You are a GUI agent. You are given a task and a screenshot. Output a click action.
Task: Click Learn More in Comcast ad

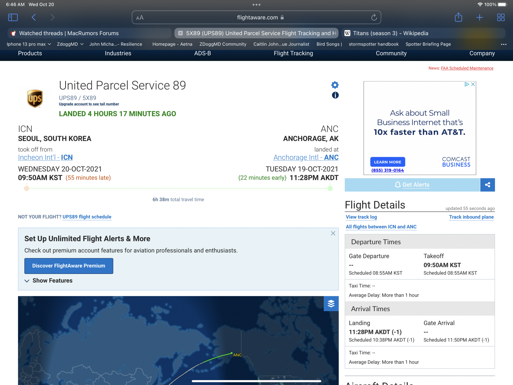tap(388, 162)
